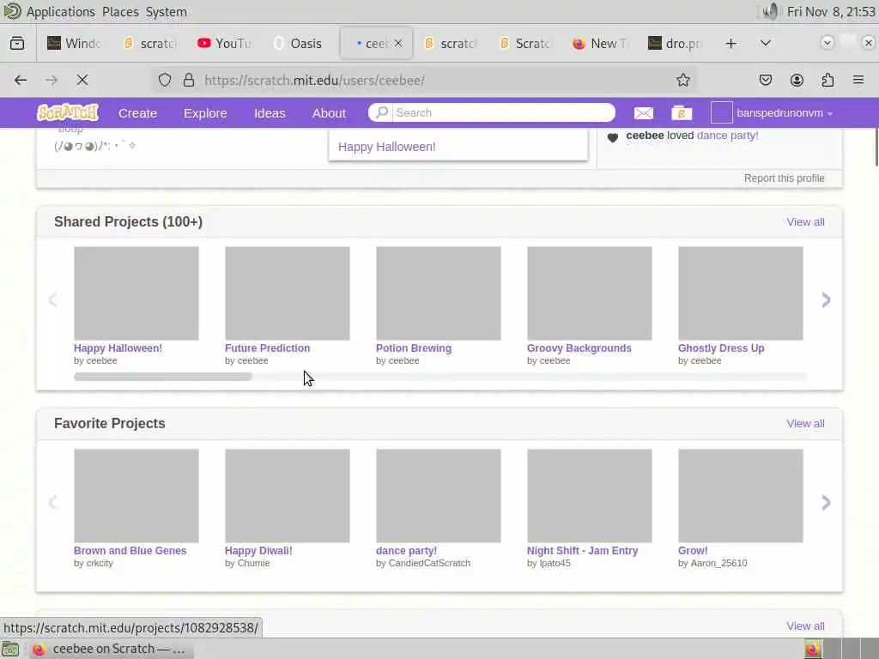This screenshot has width=879, height=659.
Task: Open the Firefox account icon
Action: 797,80
